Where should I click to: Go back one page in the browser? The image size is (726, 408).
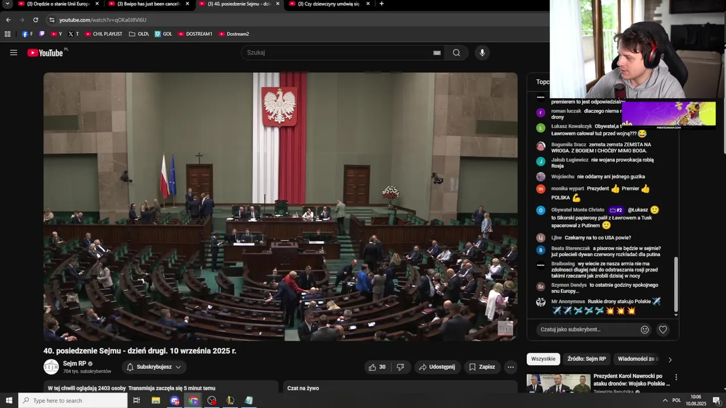8,20
